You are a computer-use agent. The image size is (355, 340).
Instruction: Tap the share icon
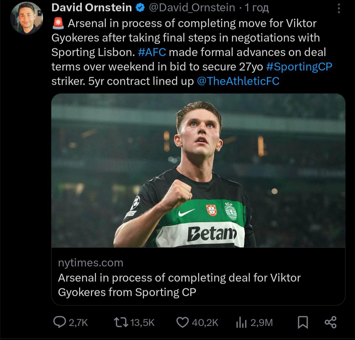tap(330, 322)
